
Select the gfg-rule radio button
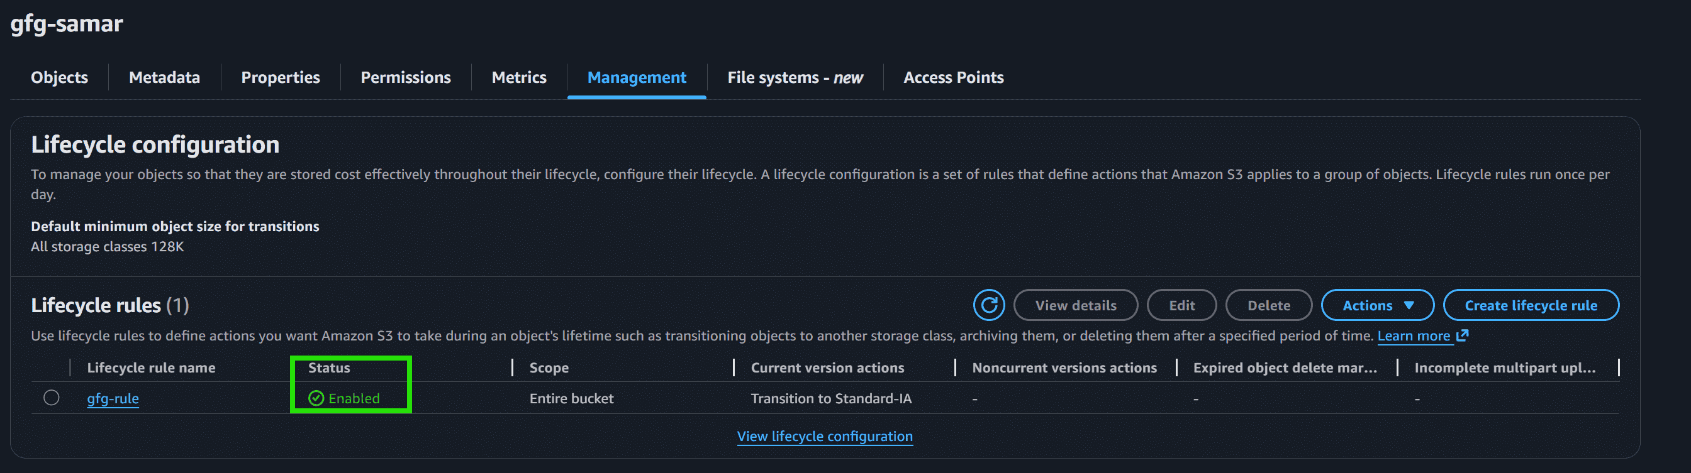(x=51, y=398)
